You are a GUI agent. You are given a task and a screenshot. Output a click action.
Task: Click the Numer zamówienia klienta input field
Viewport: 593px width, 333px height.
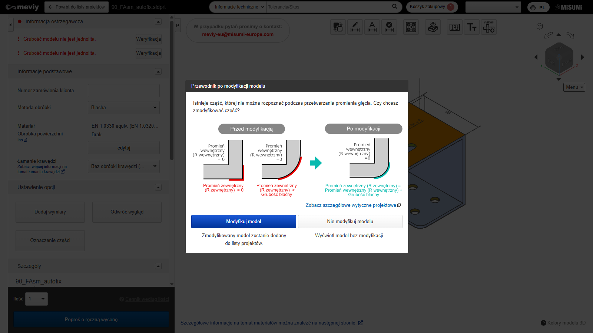[x=123, y=91]
